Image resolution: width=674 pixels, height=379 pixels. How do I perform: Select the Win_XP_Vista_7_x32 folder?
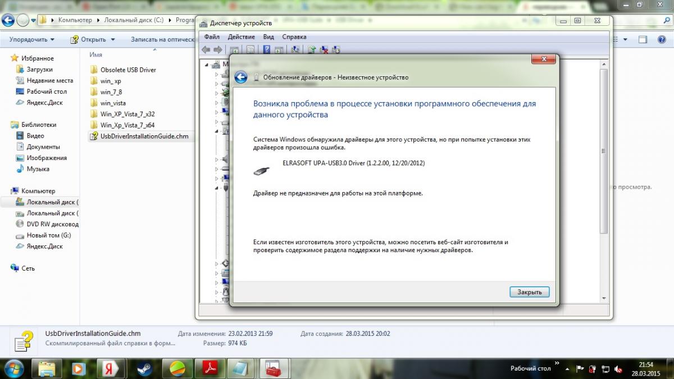click(122, 114)
